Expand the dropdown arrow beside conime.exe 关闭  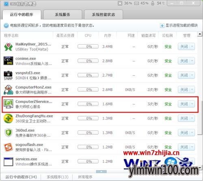192,61
